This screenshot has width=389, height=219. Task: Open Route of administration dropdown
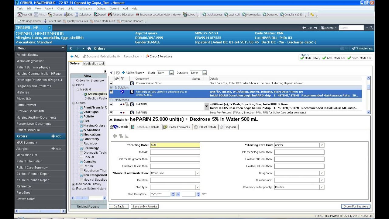198,173
